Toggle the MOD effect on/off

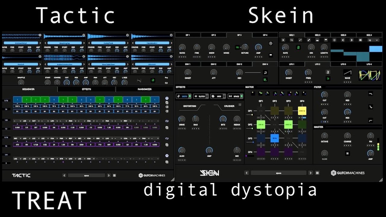[x=224, y=96]
